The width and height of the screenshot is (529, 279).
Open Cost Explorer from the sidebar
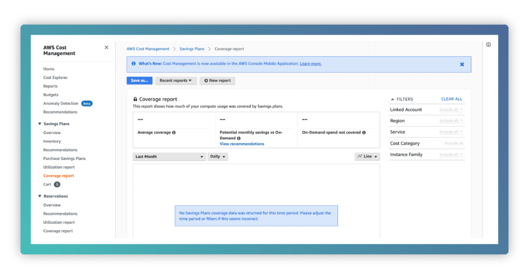tap(55, 77)
